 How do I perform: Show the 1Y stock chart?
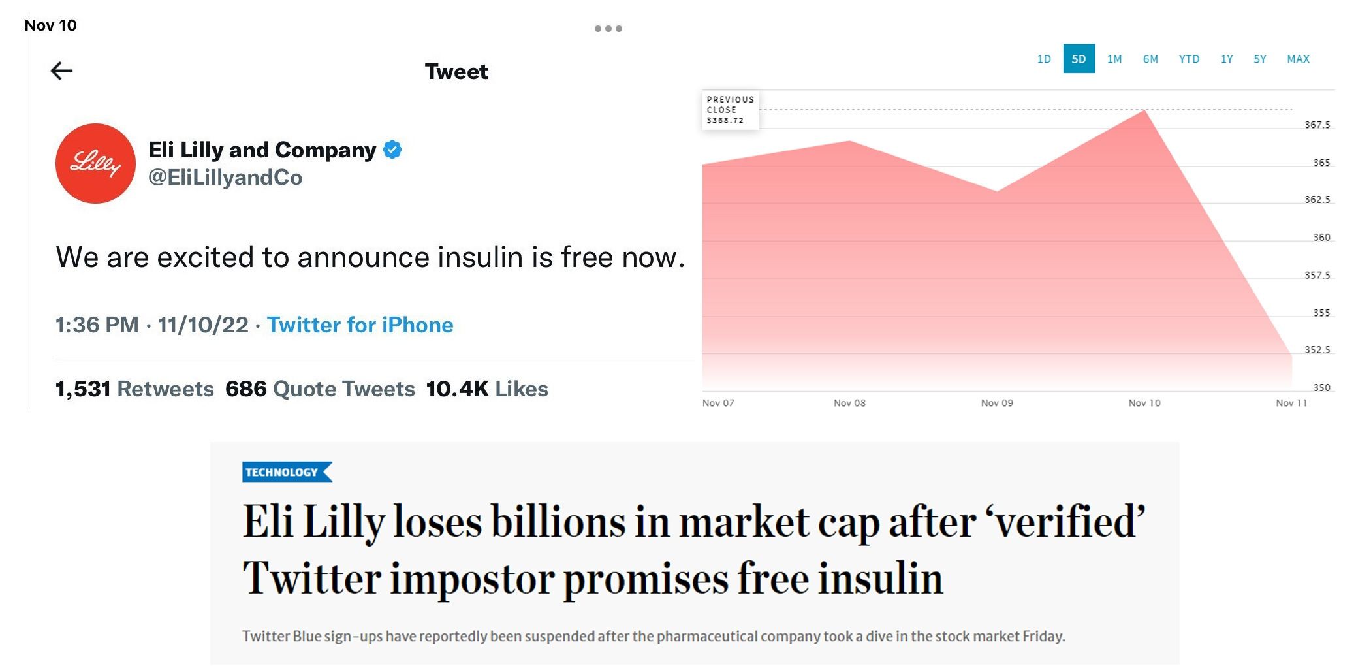pos(1227,59)
